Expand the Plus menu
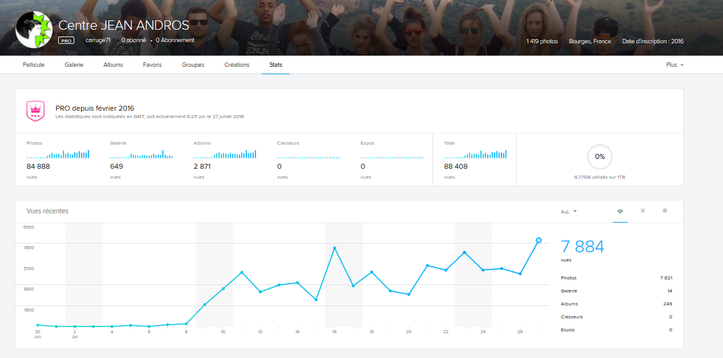 pos(674,65)
